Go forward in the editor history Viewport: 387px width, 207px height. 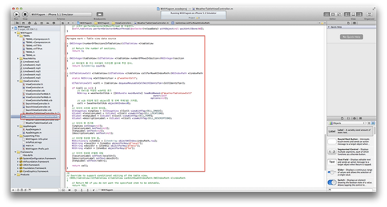73,23
